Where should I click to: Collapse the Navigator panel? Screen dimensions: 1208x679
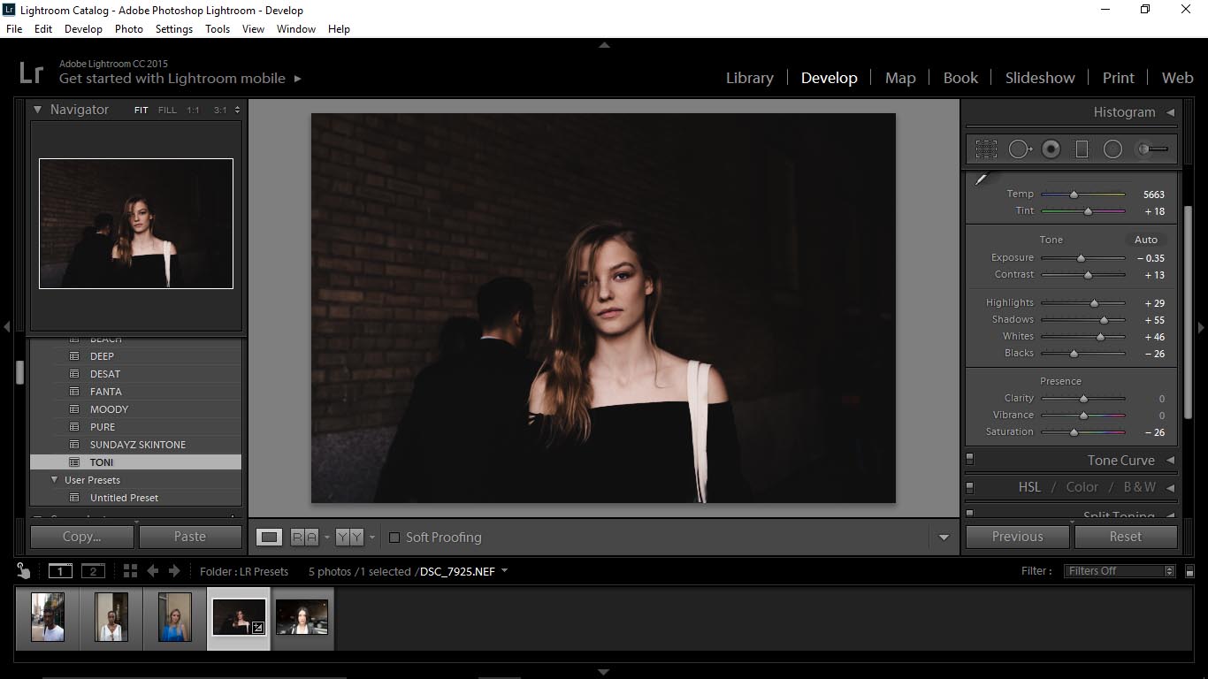(38, 110)
